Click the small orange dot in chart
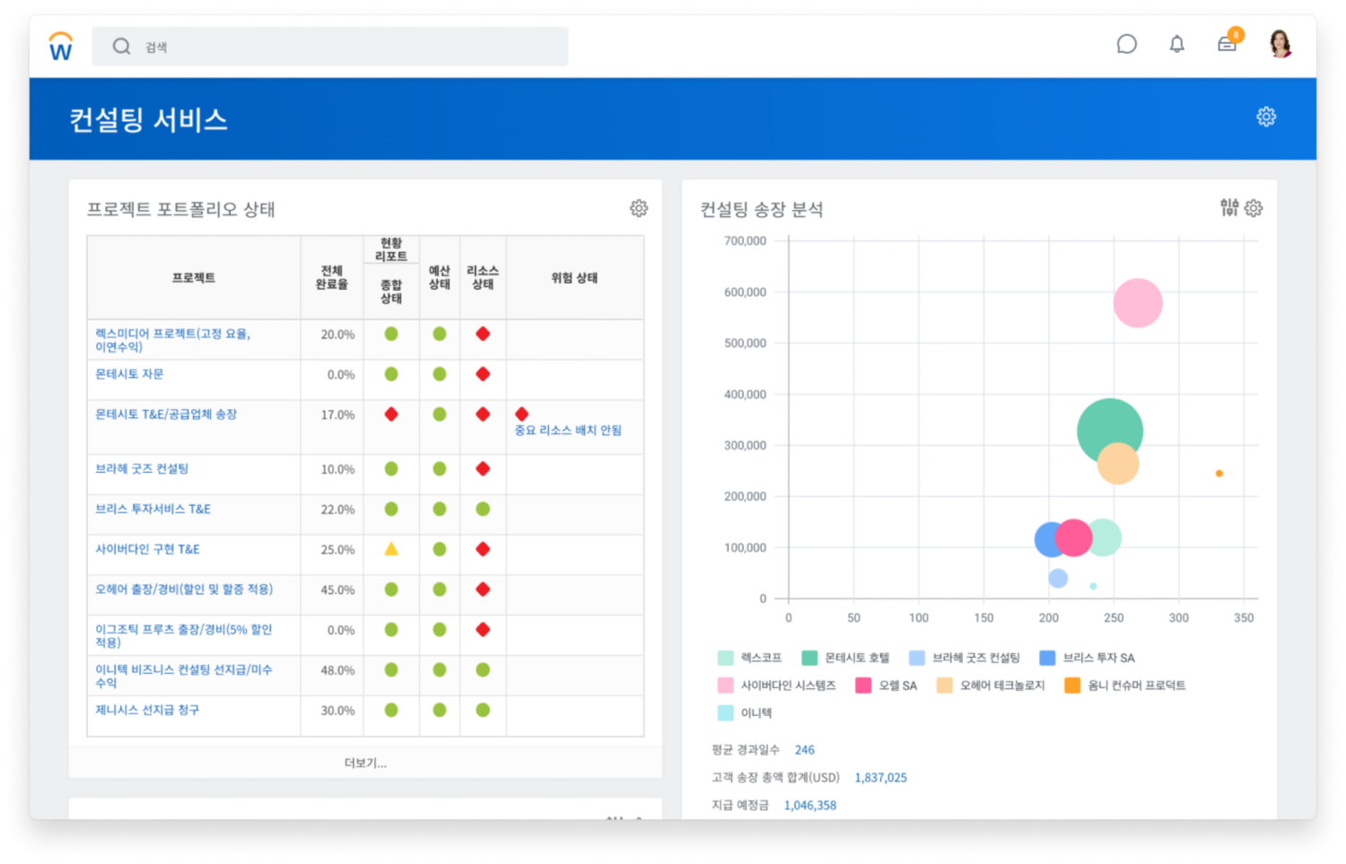Viewport: 1346px width, 864px height. click(1219, 473)
